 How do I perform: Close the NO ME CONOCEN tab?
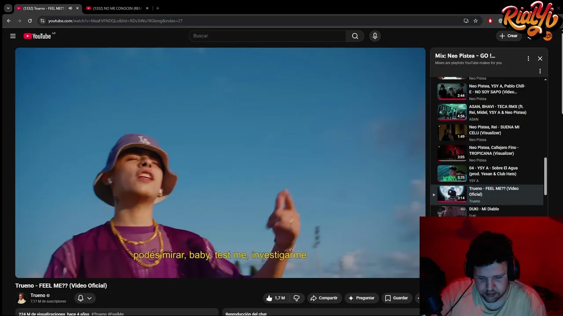pyautogui.click(x=147, y=8)
